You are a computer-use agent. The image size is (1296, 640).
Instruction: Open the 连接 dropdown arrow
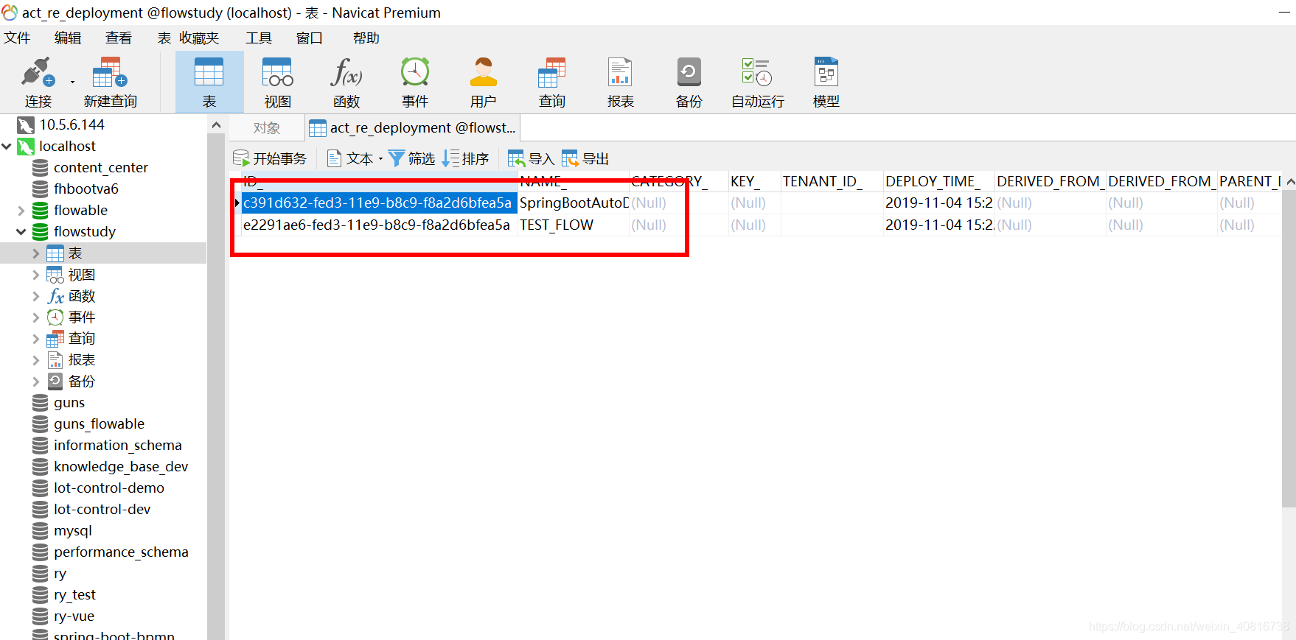tap(72, 82)
